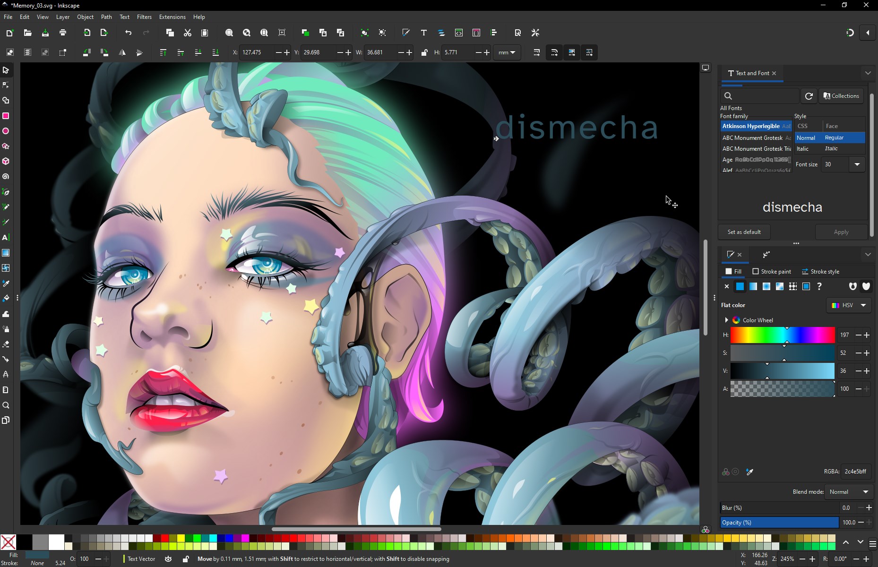The width and height of the screenshot is (878, 567).
Task: Activate the Zoom tool
Action: tap(6, 405)
